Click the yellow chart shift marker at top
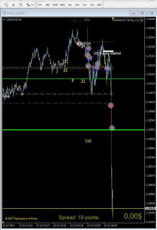The width and height of the screenshot is (157, 230). tap(113, 18)
